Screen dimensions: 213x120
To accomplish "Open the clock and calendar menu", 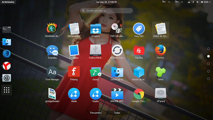I will click(106, 2).
